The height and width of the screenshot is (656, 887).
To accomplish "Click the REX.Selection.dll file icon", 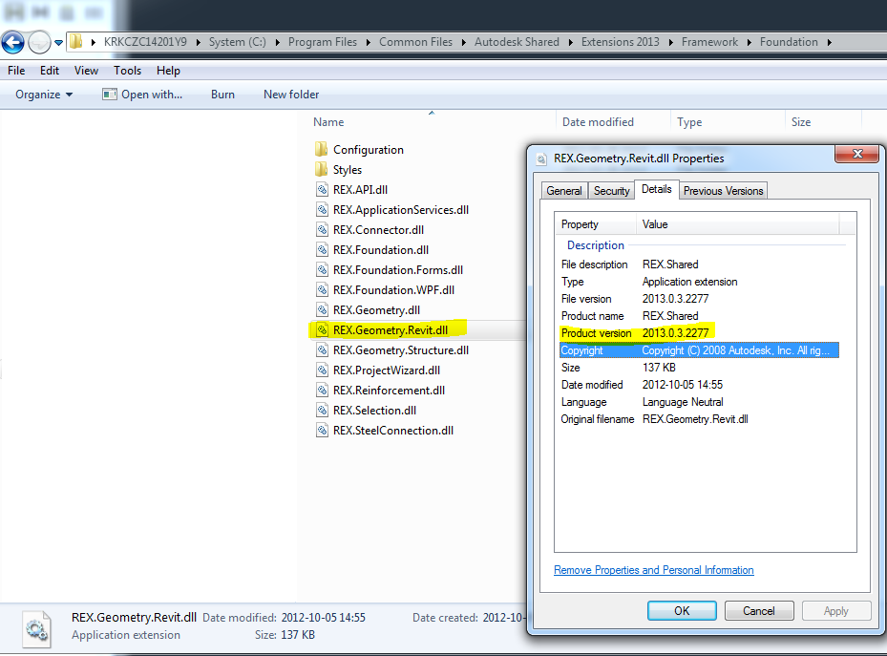I will tap(322, 410).
